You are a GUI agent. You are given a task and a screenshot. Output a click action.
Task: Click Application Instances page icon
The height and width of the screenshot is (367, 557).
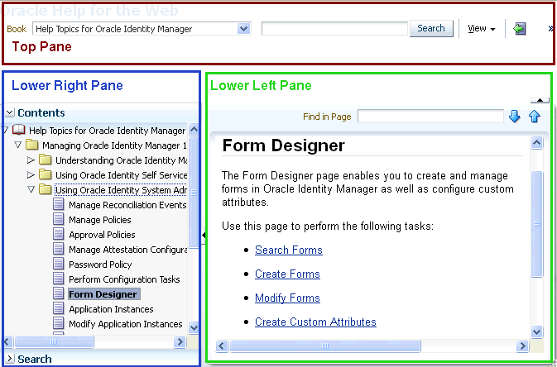point(59,309)
